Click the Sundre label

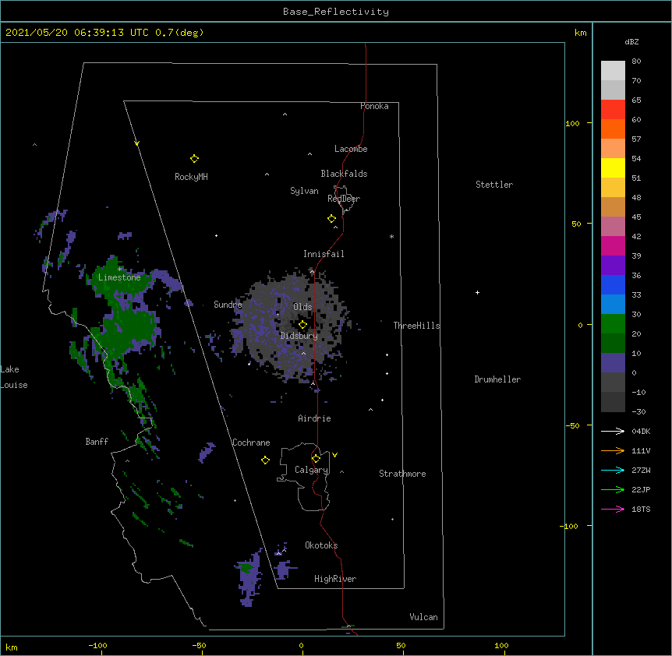(x=228, y=305)
